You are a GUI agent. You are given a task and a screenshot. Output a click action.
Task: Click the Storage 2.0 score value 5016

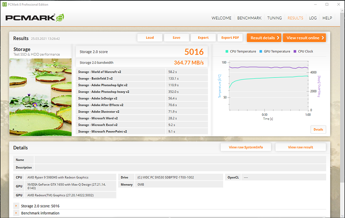[194, 52]
